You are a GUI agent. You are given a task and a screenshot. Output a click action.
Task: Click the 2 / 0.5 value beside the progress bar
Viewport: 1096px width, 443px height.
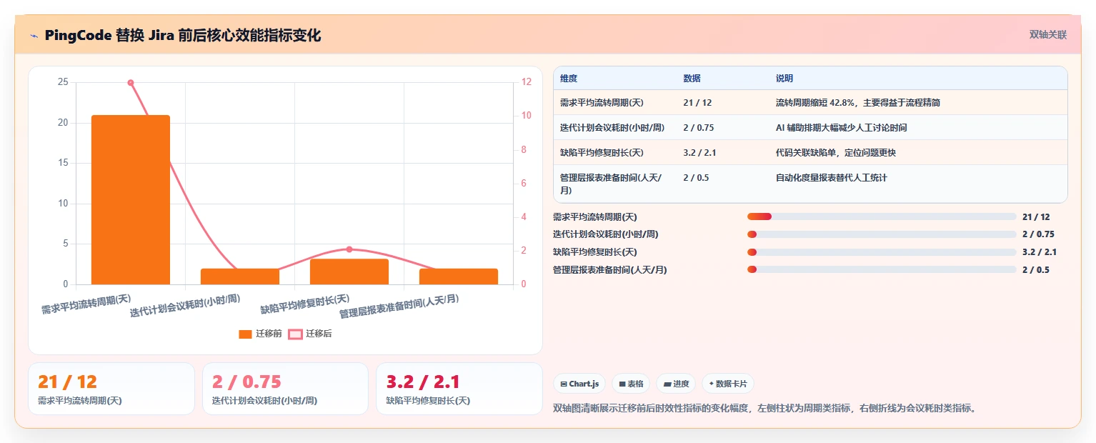[1036, 270]
